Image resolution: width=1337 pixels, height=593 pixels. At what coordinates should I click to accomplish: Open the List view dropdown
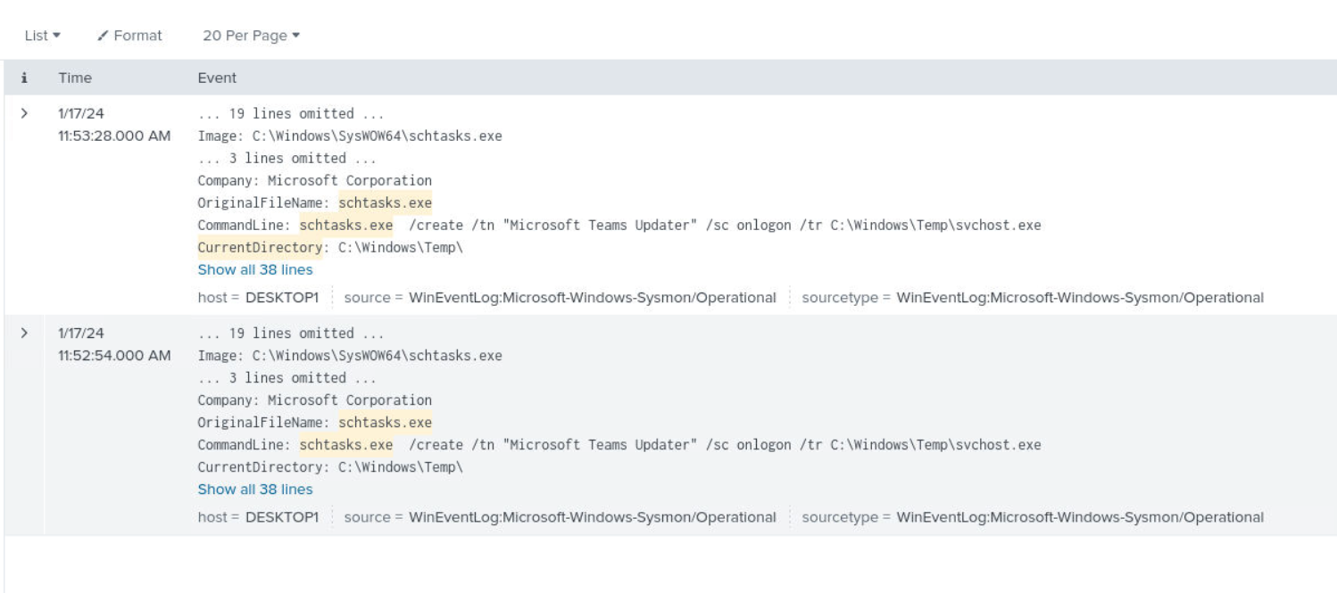(x=42, y=36)
